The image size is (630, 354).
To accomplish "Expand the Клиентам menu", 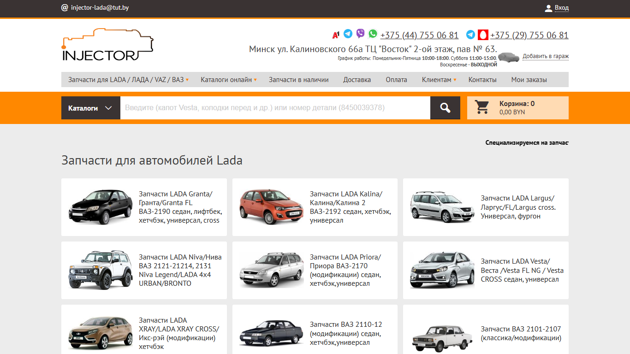I will [439, 80].
